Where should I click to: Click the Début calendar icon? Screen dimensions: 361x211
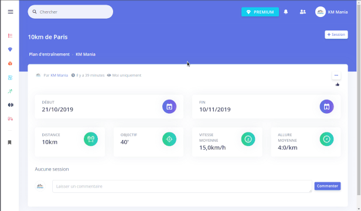169,107
